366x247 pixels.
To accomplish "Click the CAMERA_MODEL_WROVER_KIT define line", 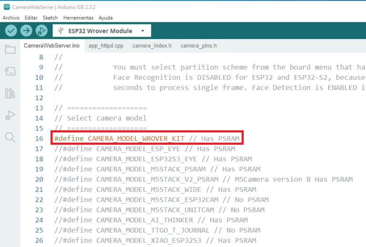I will (x=147, y=138).
